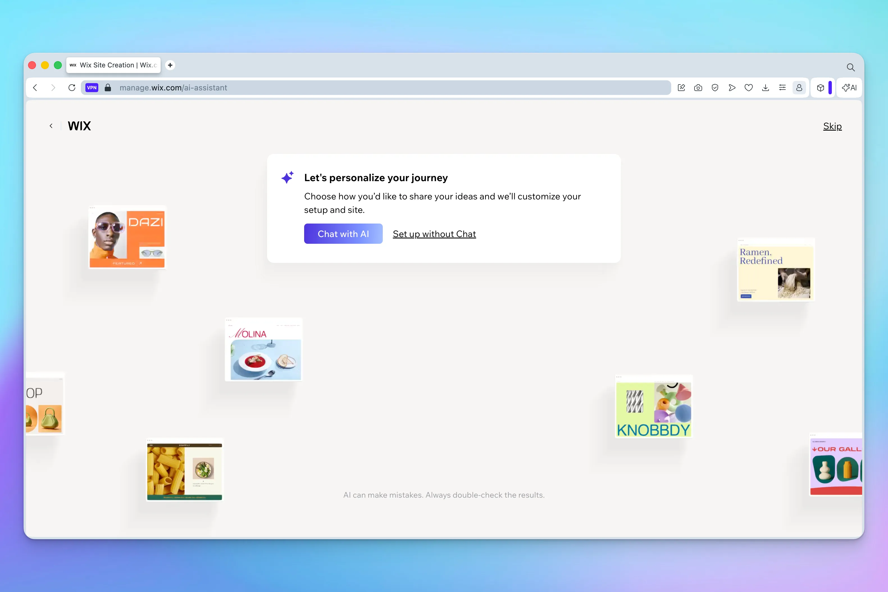Click the Wix page back chevron
The image size is (888, 592).
tap(51, 126)
